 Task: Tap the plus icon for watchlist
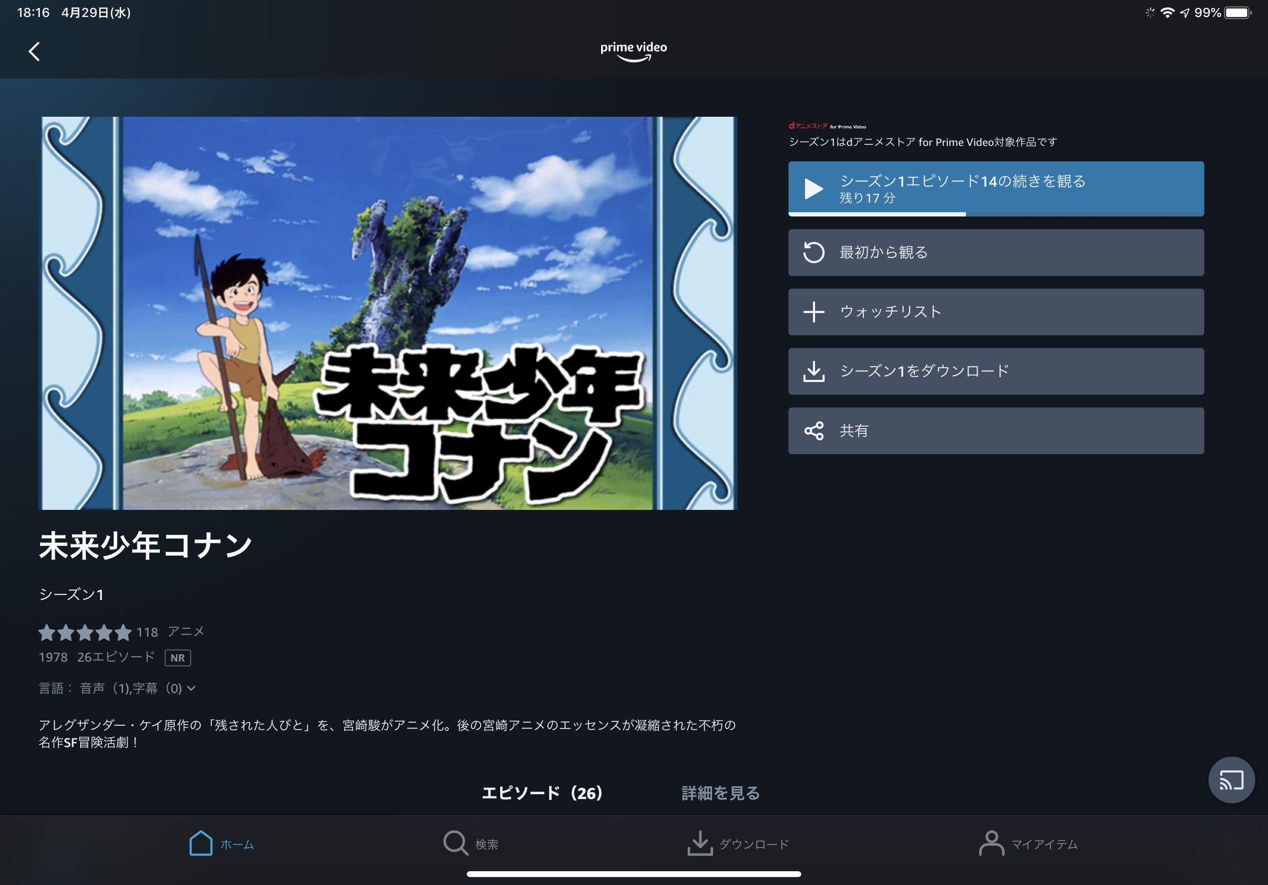tap(813, 312)
